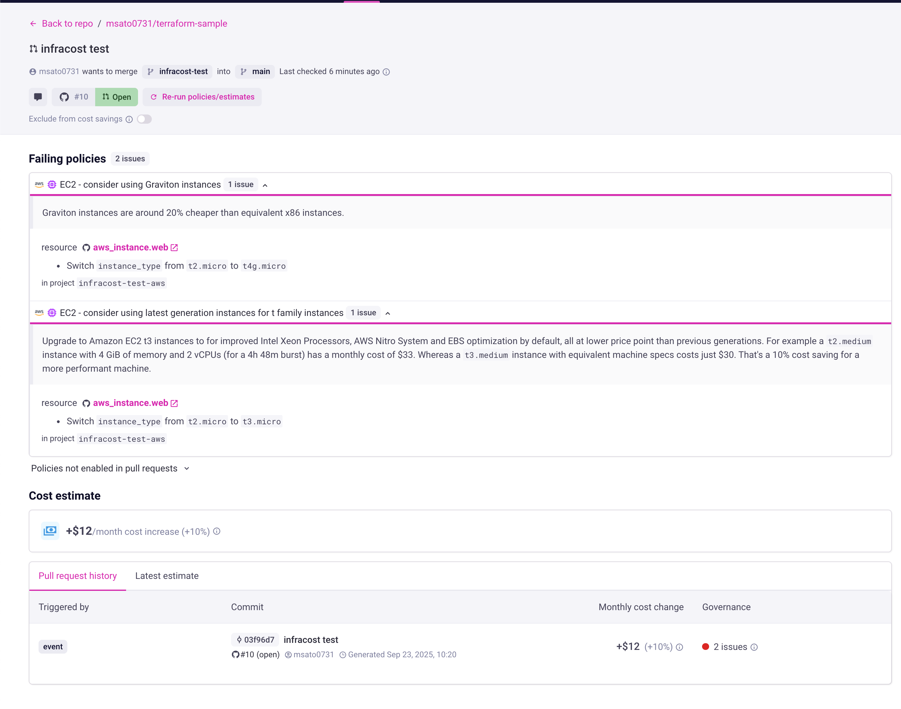Viewport: 901px width, 709px height.
Task: Click the GitHub icon before aws_instance.web in the Graviton section
Action: (86, 248)
